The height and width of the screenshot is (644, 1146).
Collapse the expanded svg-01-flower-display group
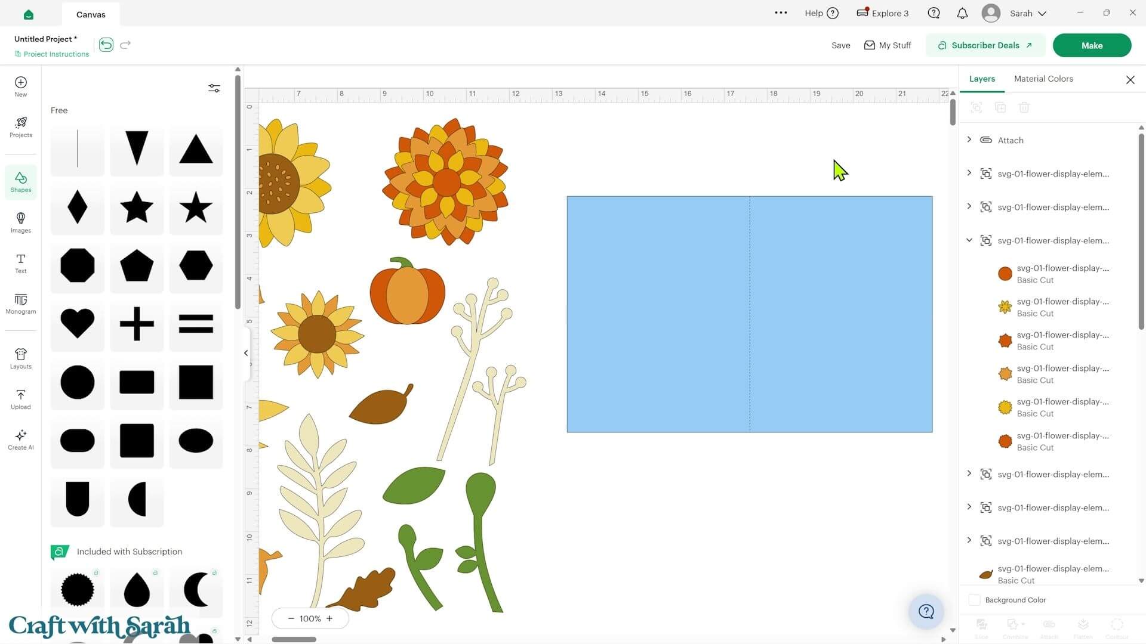tap(969, 240)
